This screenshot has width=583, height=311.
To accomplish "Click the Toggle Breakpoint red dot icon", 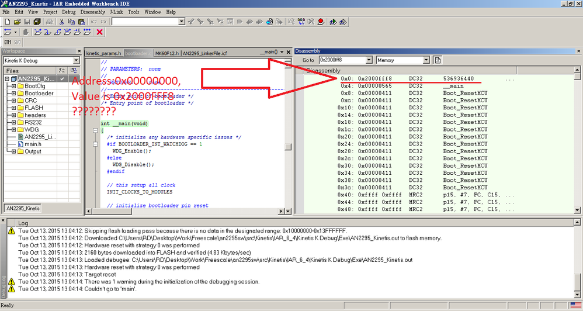I will tap(321, 22).
